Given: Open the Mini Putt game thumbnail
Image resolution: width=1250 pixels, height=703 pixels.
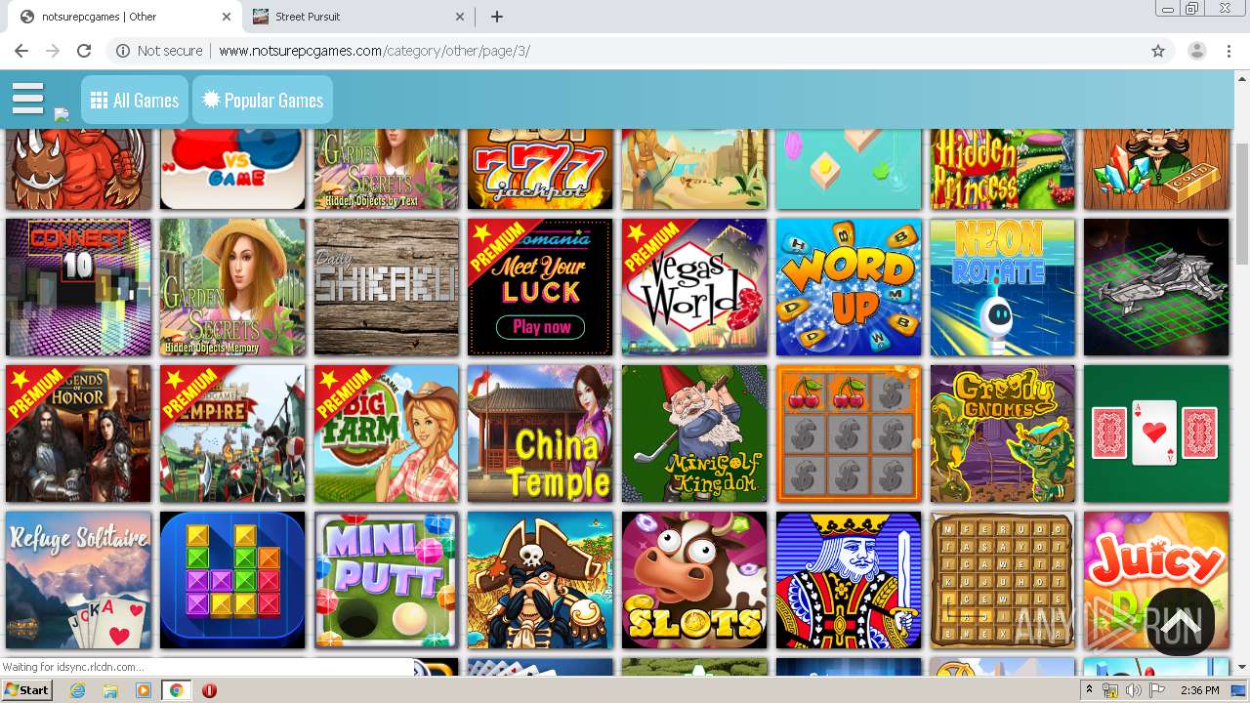Looking at the screenshot, I should coord(387,580).
